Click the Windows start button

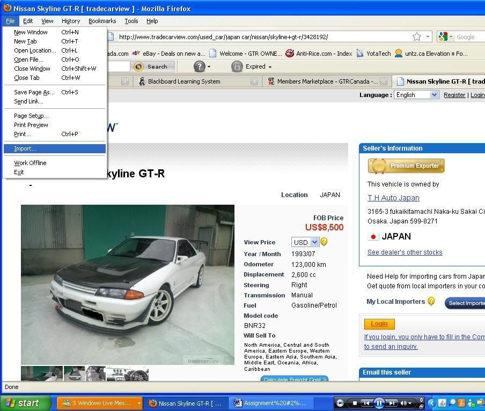[26, 403]
